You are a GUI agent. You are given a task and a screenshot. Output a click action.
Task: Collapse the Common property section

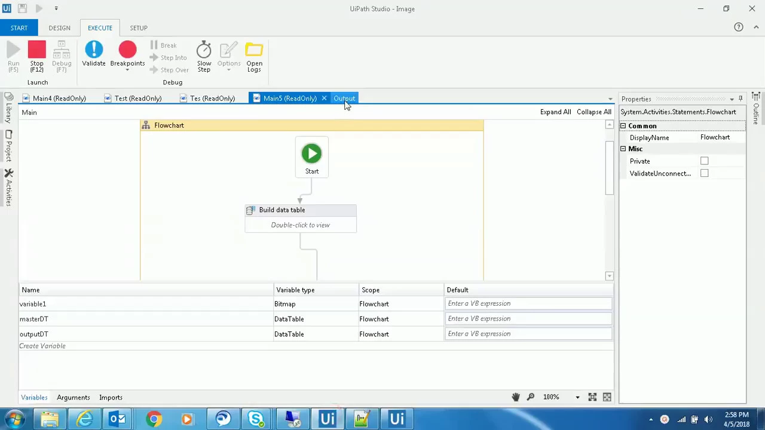click(x=623, y=126)
